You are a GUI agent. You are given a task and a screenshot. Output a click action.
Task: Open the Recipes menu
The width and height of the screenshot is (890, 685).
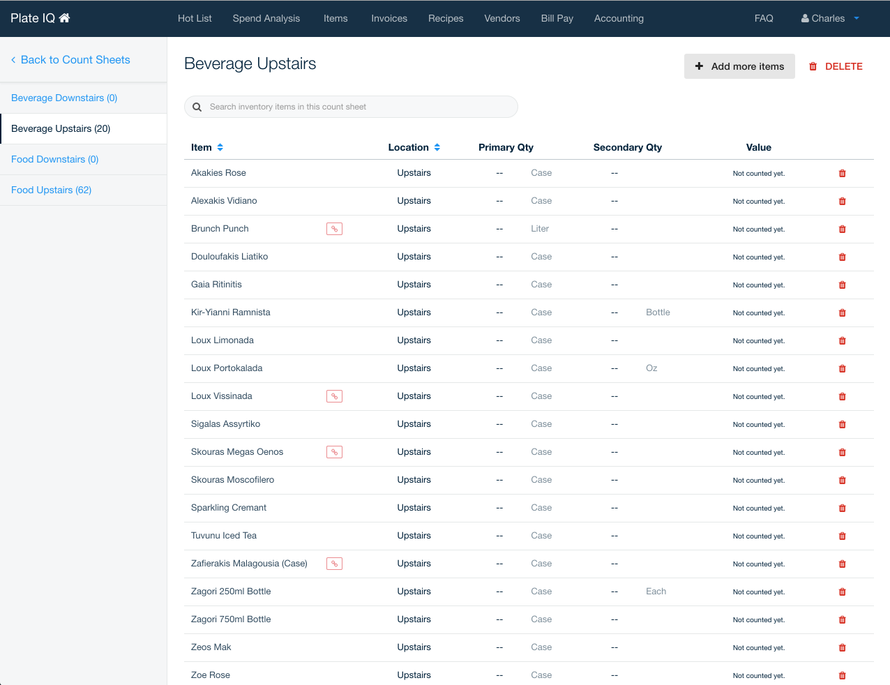(x=446, y=18)
